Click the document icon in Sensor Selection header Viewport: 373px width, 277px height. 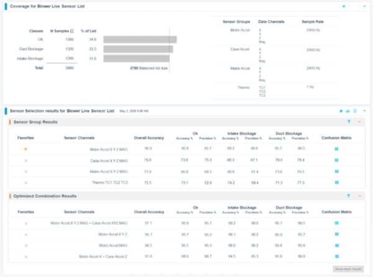(x=354, y=110)
